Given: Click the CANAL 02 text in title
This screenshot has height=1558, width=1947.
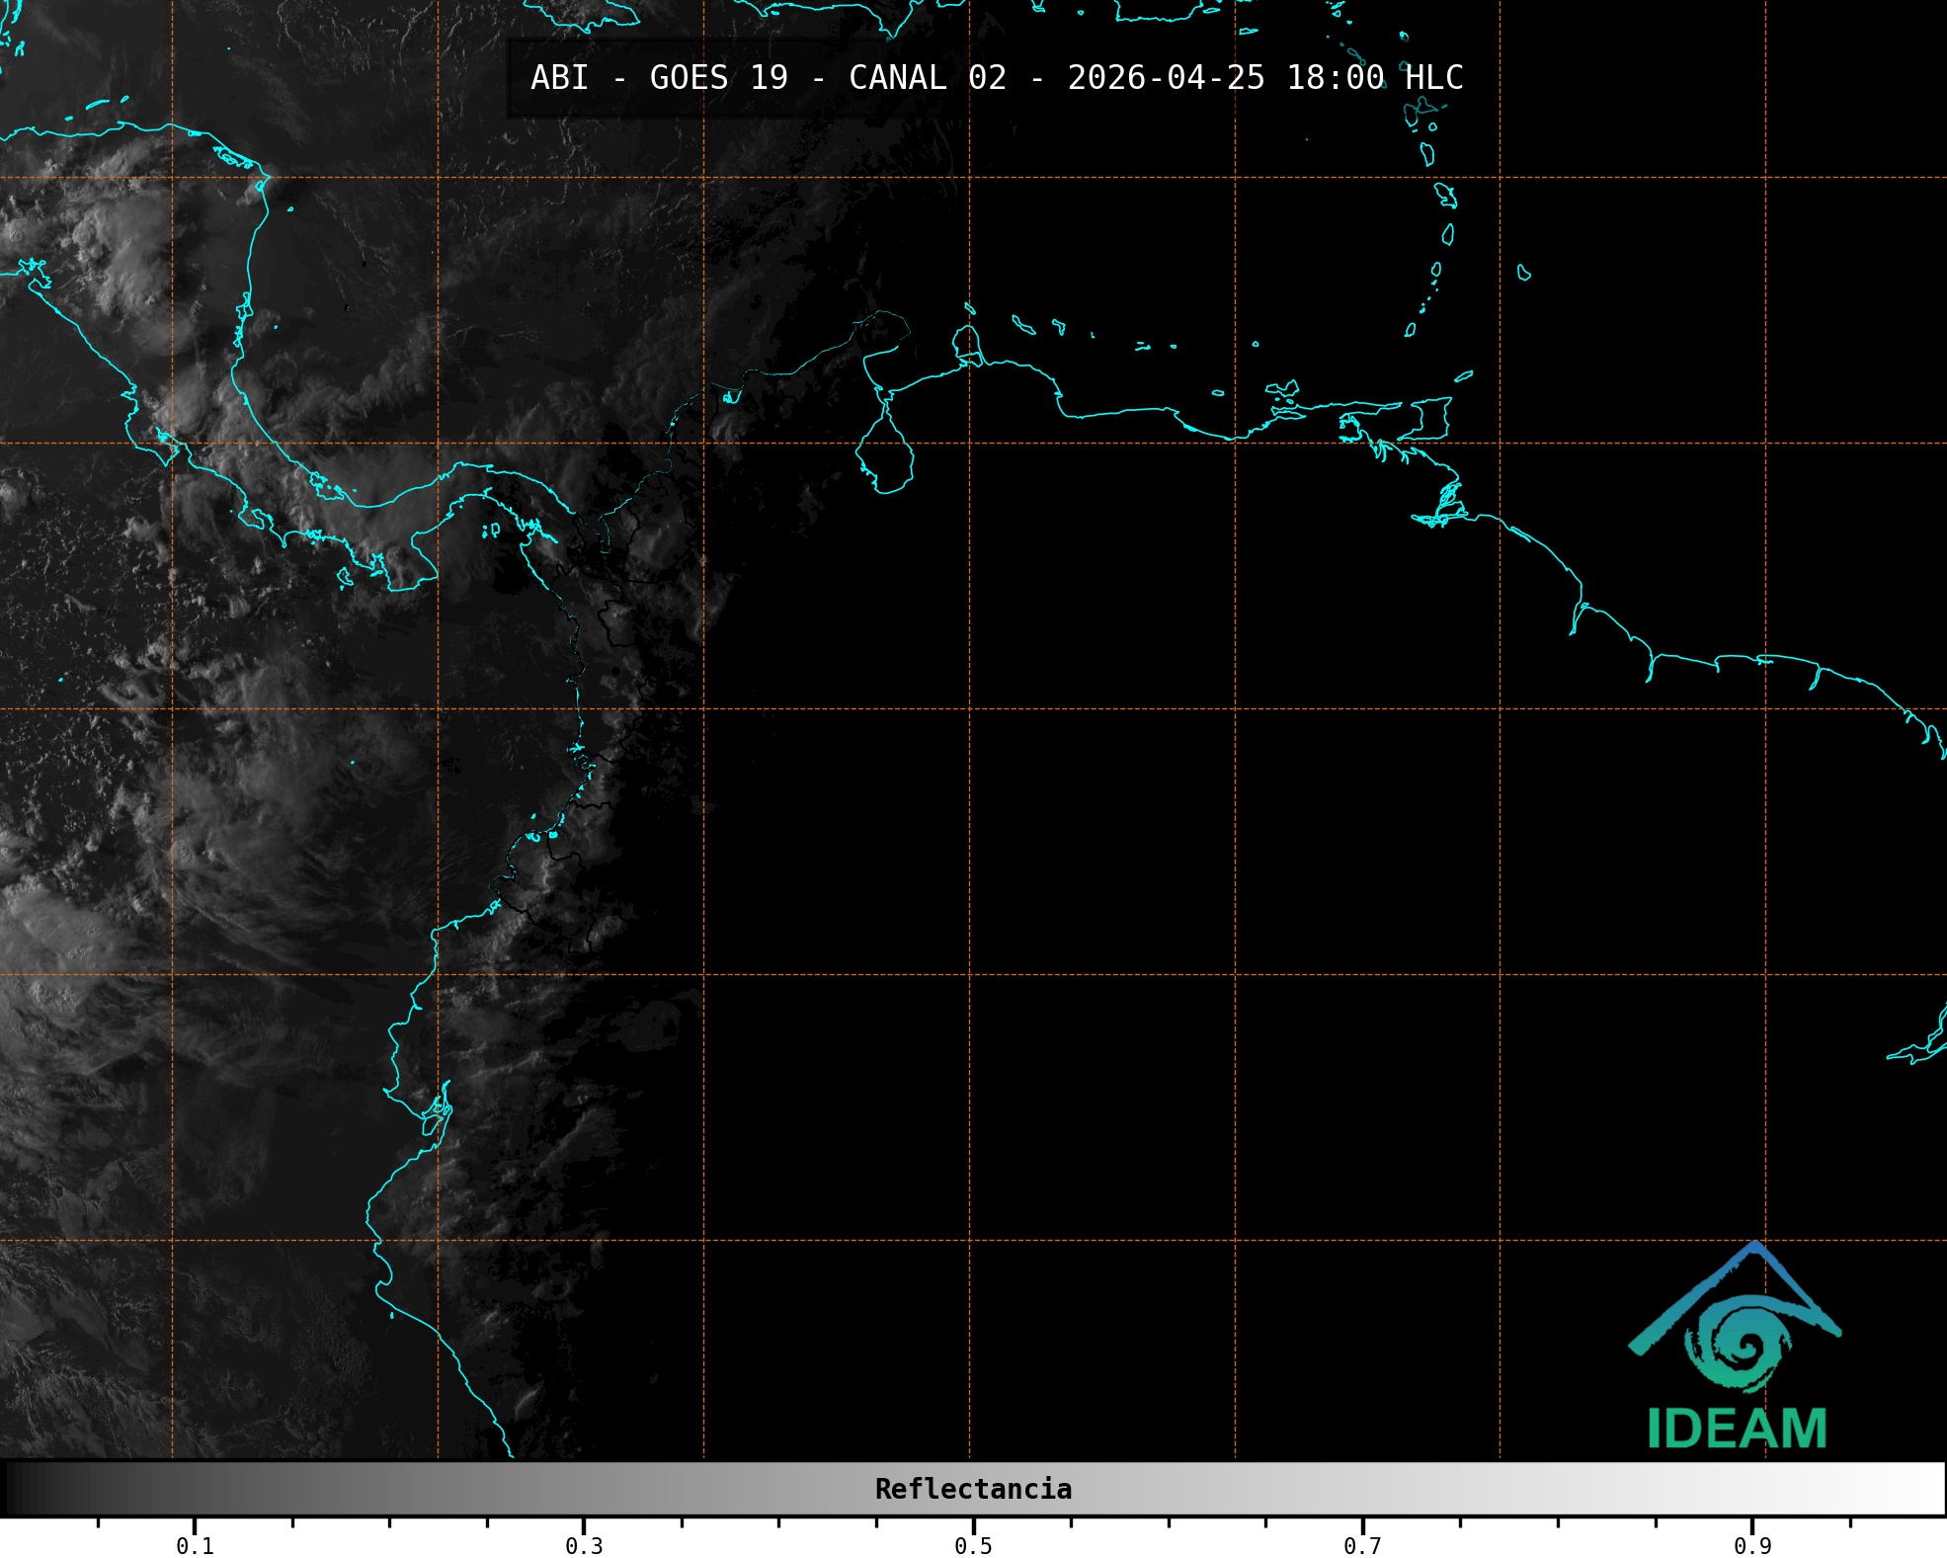Looking at the screenshot, I should pos(927,78).
